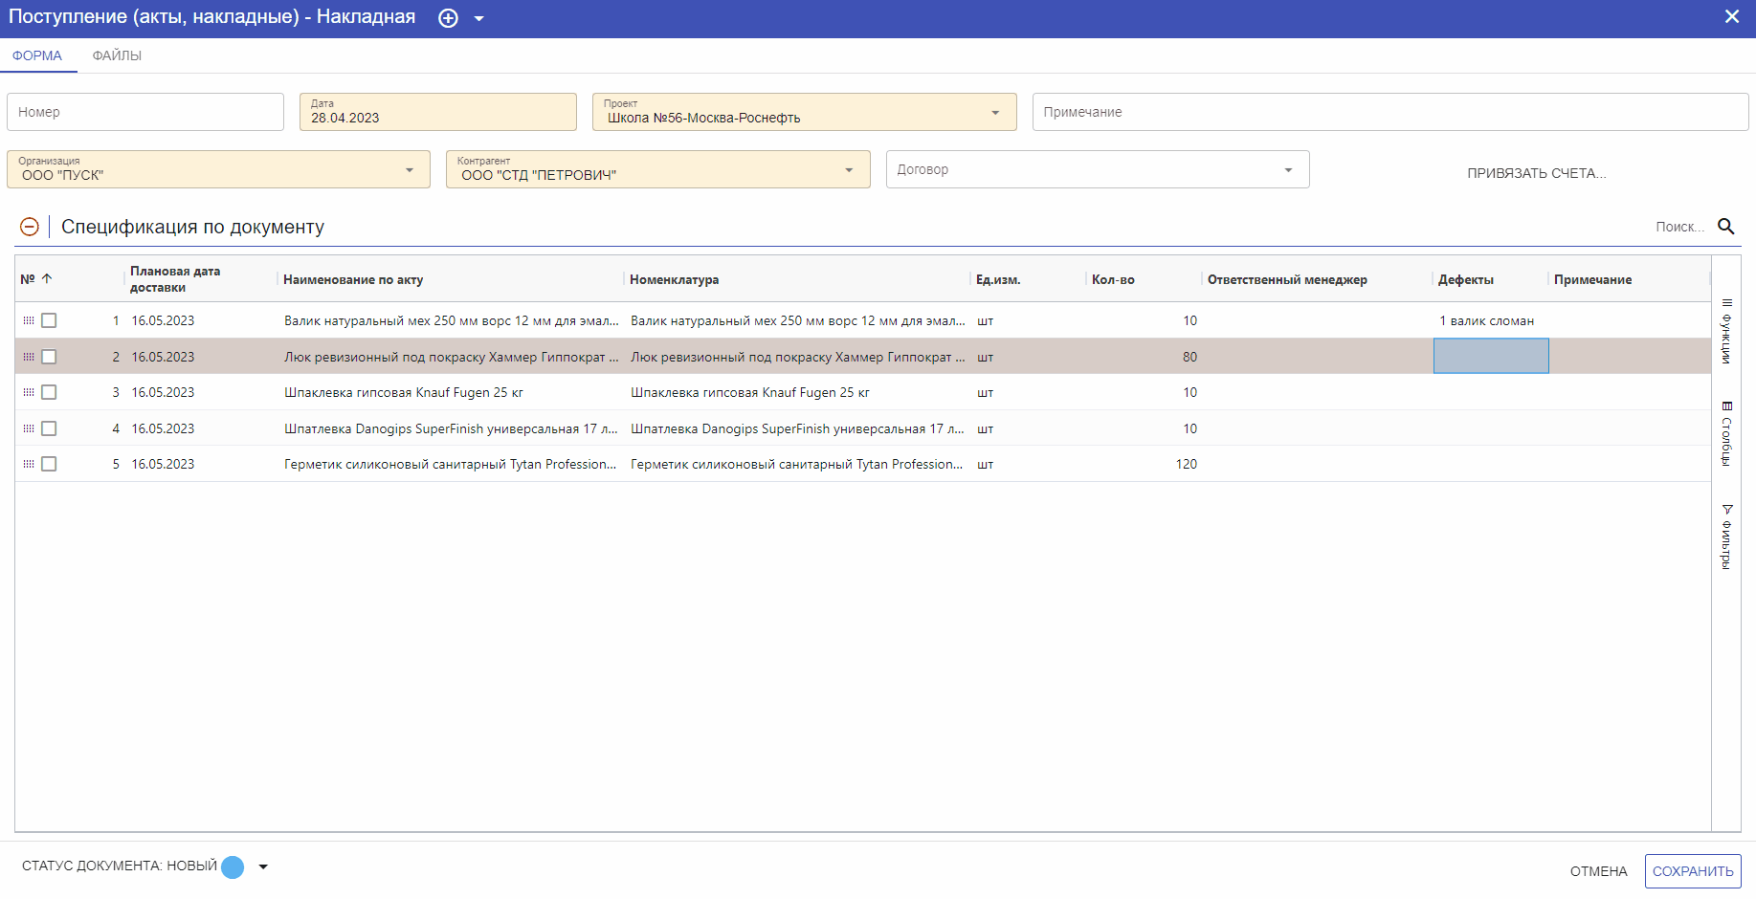Click ПРИВЯЗАТЬ СЧЕТА link
The height and width of the screenshot is (899, 1756).
tap(1536, 173)
